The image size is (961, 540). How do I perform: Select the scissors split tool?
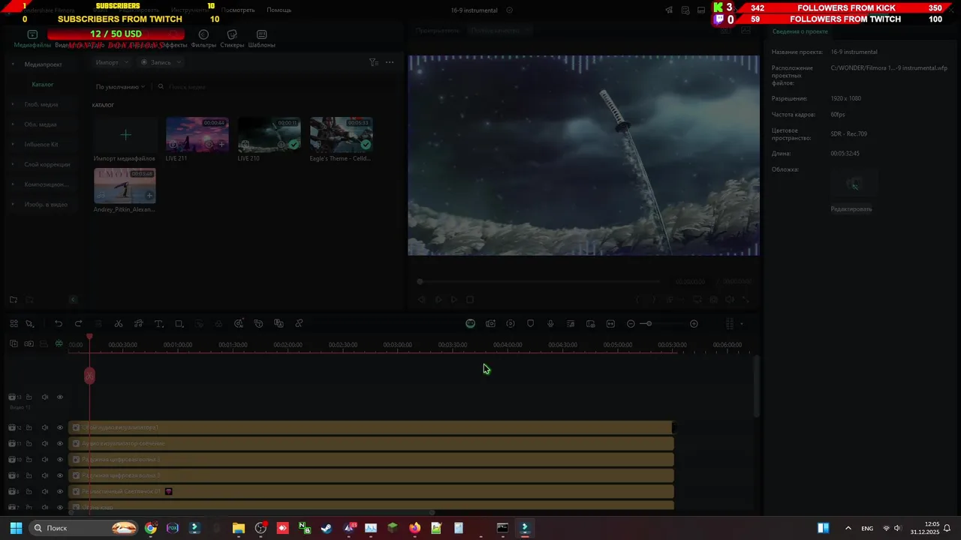(x=119, y=324)
